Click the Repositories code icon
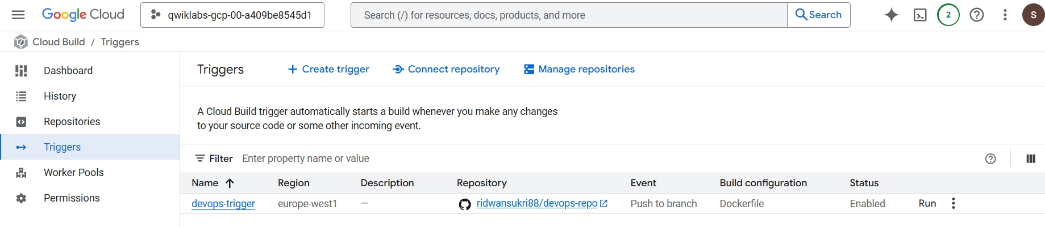 click(x=21, y=122)
